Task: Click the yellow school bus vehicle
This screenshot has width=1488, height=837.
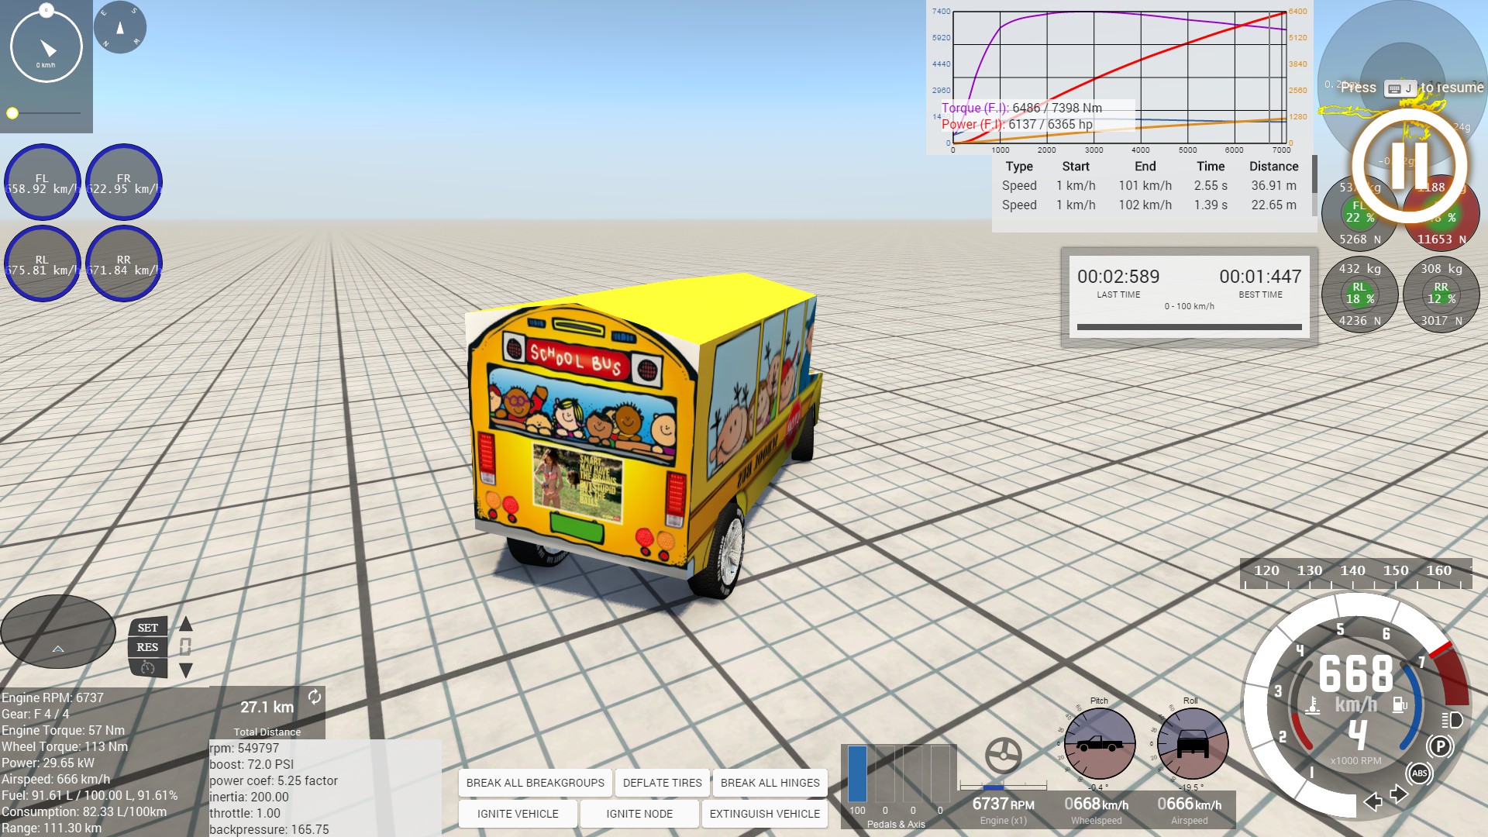Action: tap(643, 434)
